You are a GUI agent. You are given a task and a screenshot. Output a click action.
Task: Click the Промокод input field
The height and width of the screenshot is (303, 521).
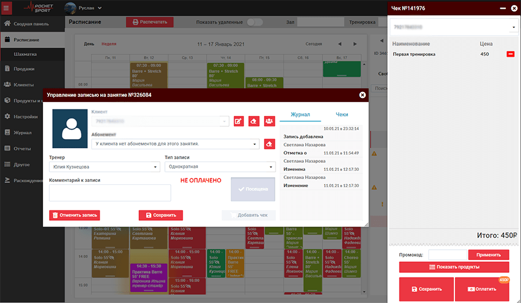[447, 255]
